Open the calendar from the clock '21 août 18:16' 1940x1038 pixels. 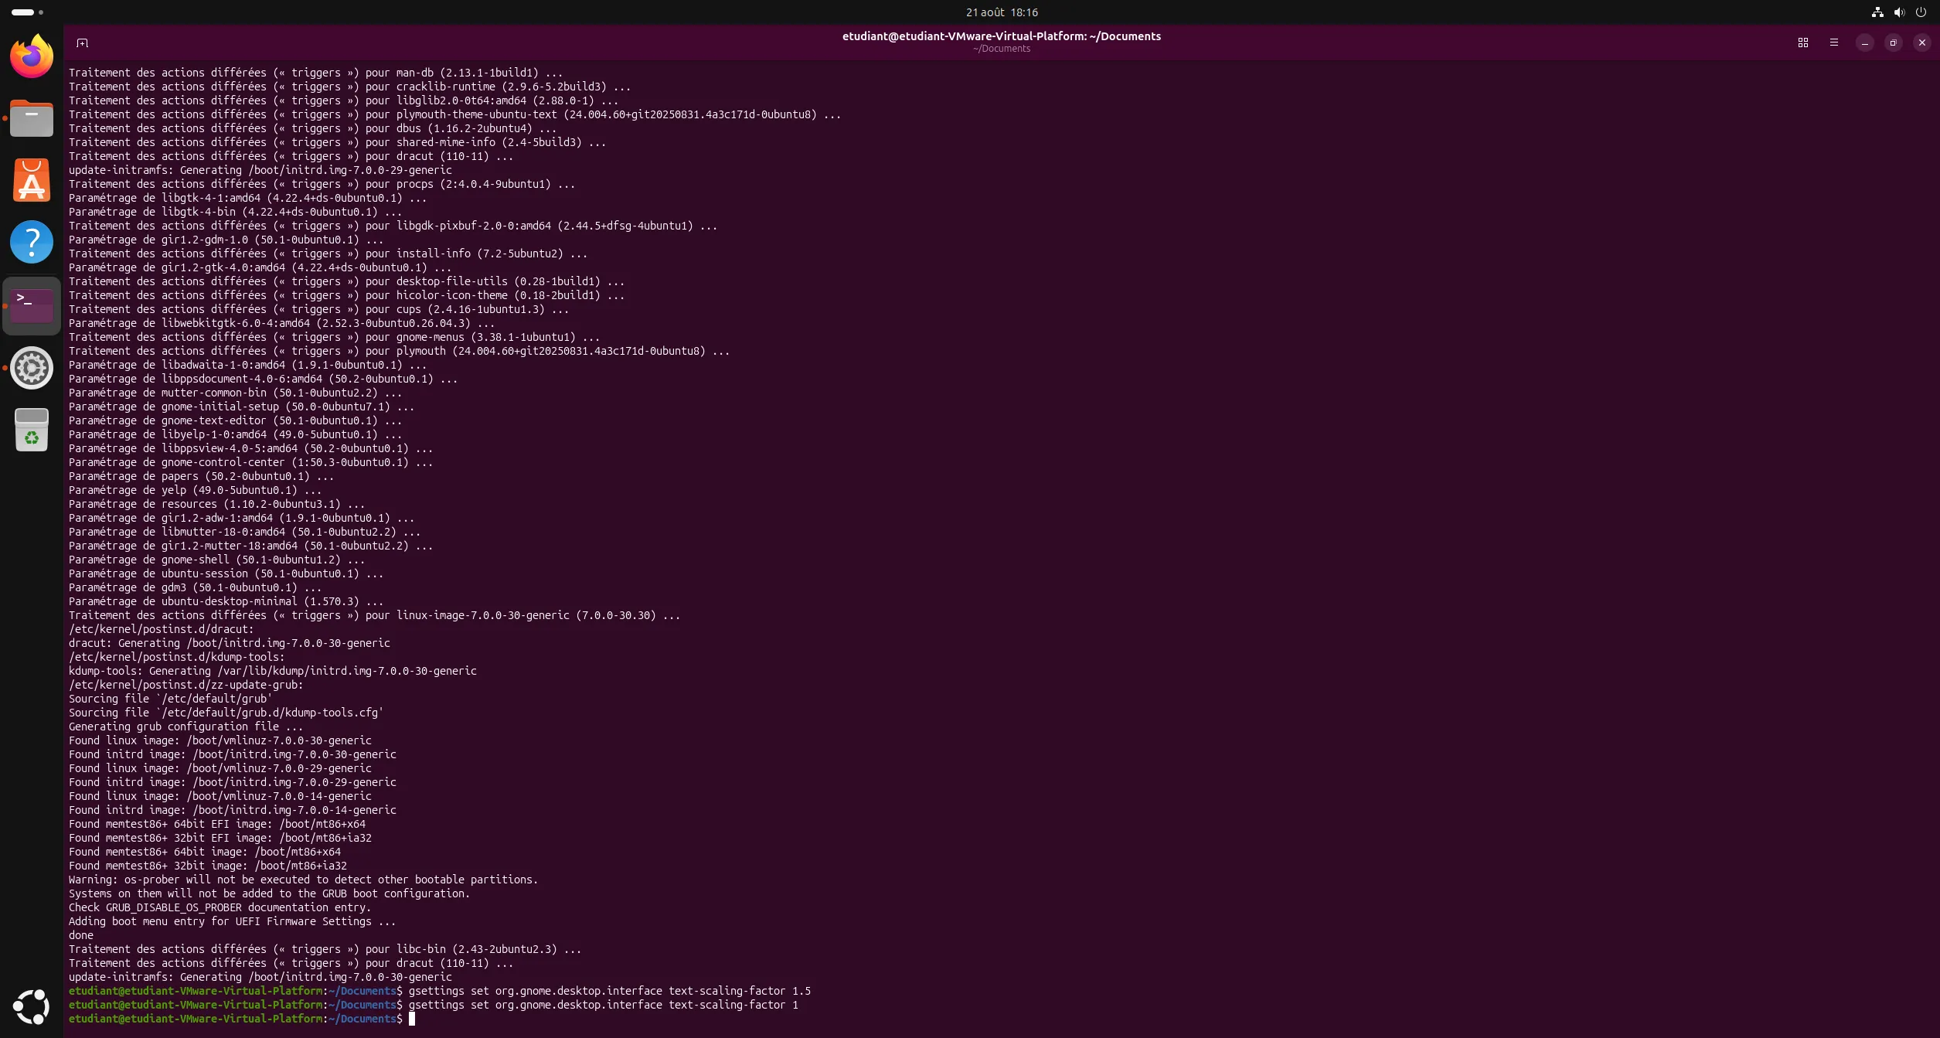pyautogui.click(x=1002, y=12)
